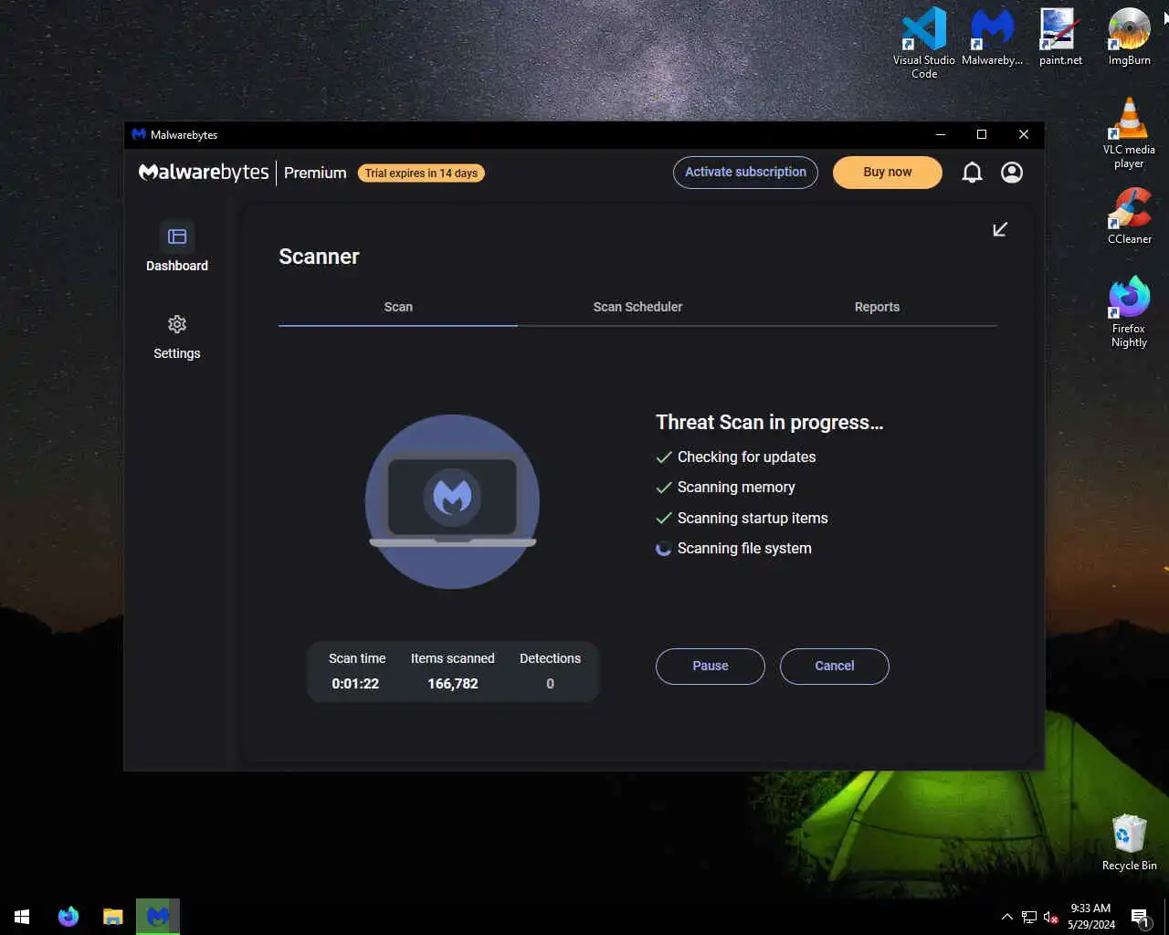Viewport: 1169px width, 935px height.
Task: Show hidden system tray icons
Action: point(1006,917)
